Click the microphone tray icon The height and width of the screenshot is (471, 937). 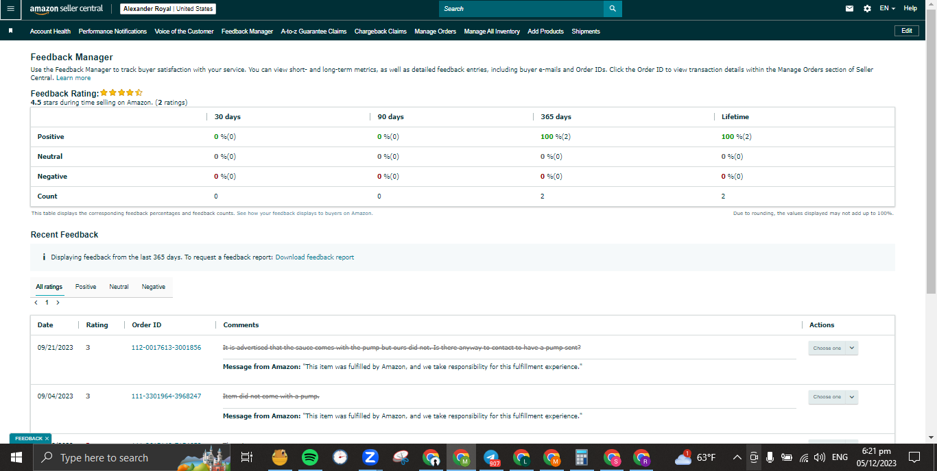coord(770,457)
